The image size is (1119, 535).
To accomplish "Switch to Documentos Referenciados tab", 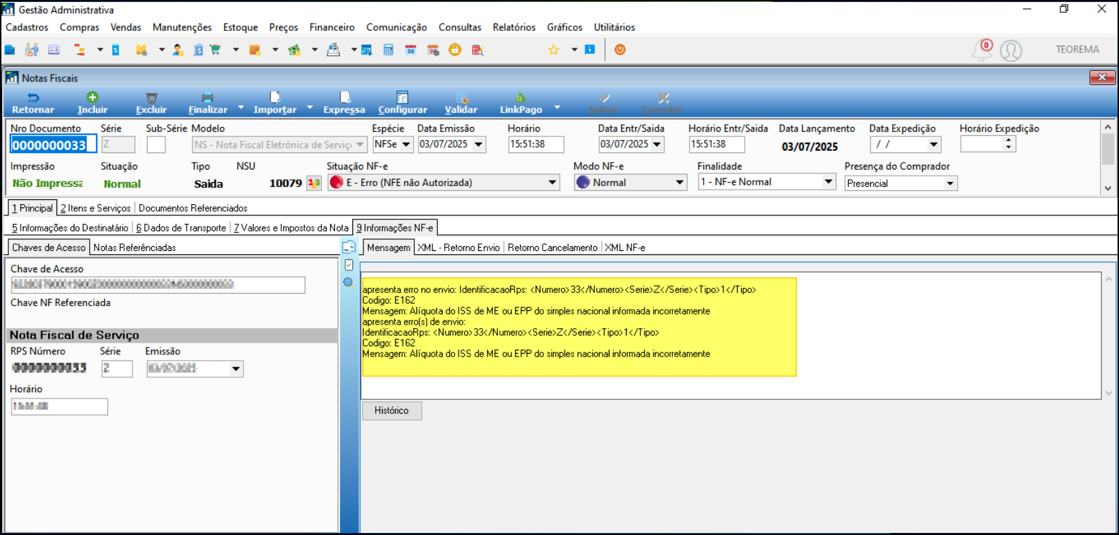I will tap(193, 208).
